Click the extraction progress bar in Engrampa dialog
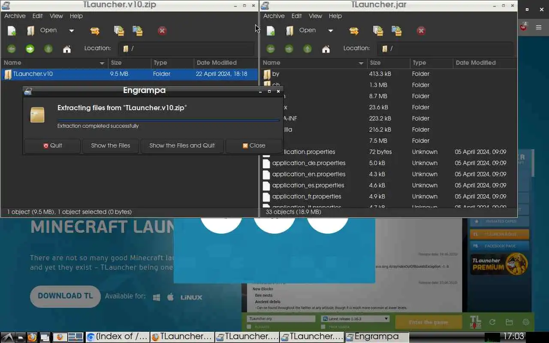Screen dimensions: 549x343 pos(169,120)
